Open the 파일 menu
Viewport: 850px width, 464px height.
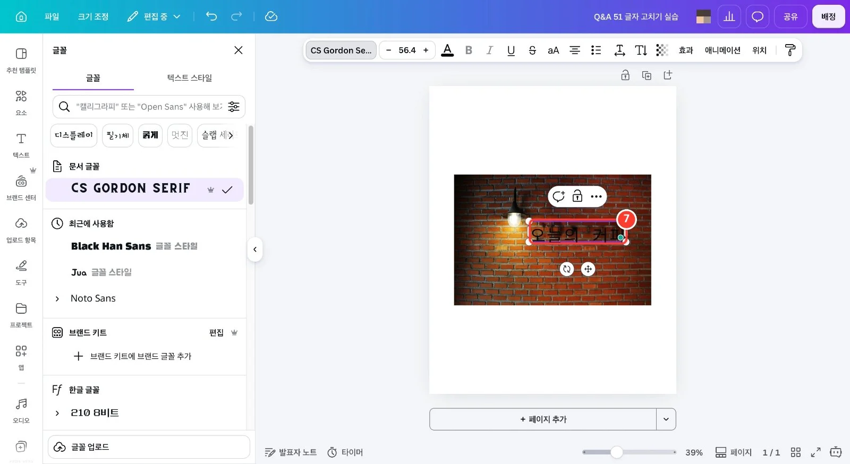pos(52,16)
